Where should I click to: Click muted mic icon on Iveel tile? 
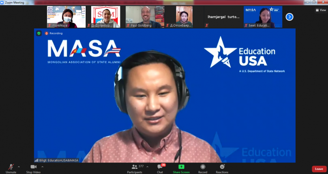[246, 26]
